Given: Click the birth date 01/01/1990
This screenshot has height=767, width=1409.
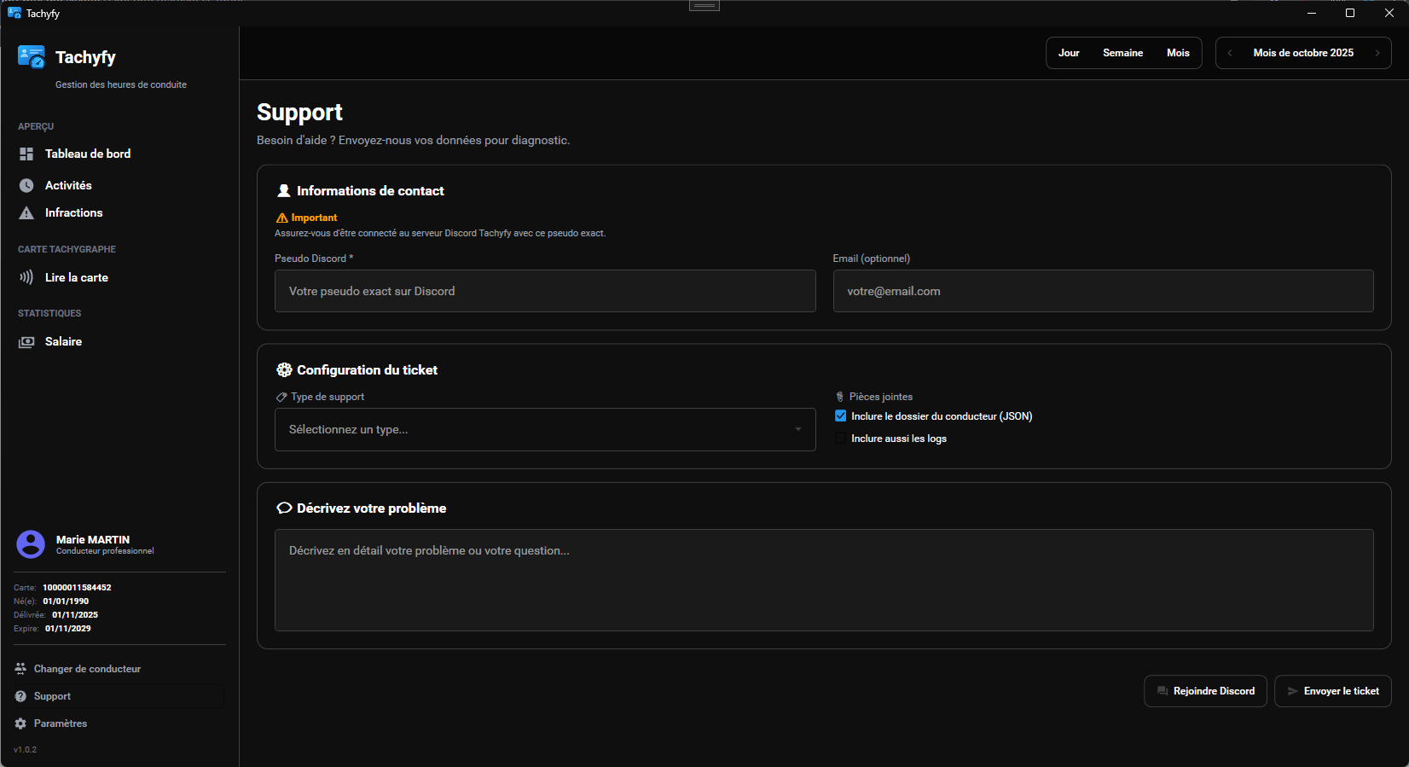Looking at the screenshot, I should [66, 601].
